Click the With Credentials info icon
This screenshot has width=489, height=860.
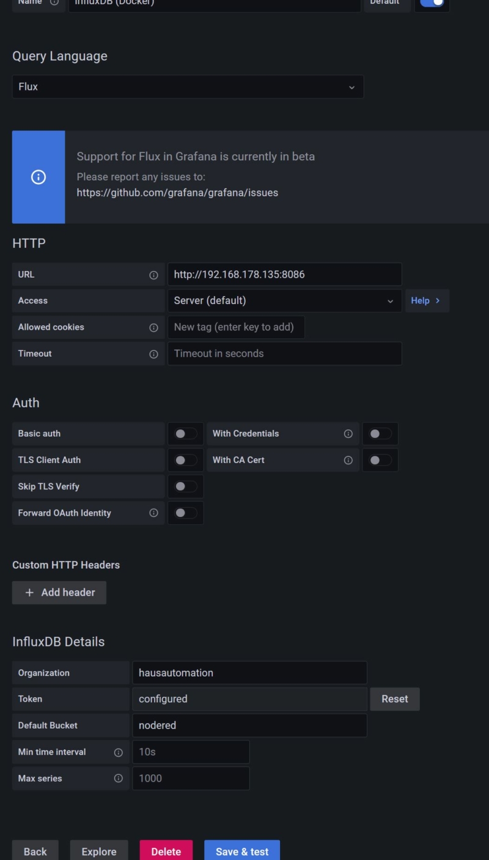[348, 433]
